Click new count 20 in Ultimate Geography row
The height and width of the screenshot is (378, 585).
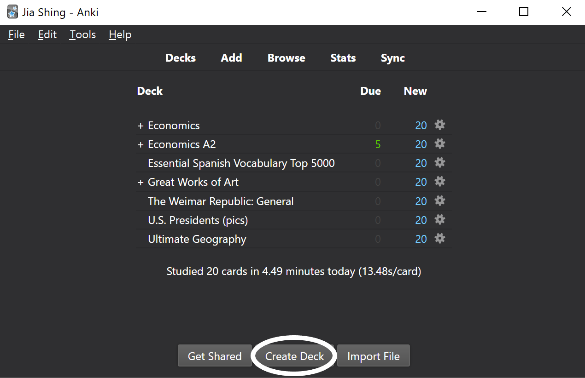pos(421,239)
